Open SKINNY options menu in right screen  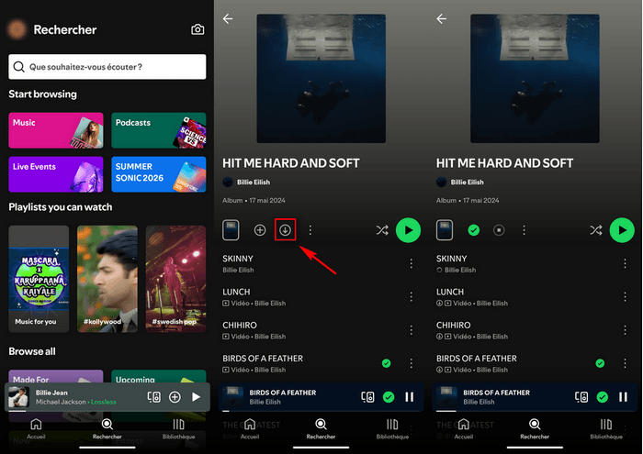point(625,263)
